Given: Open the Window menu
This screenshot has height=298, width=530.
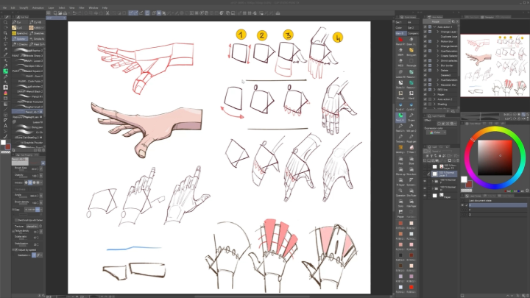Looking at the screenshot, I should coord(93,8).
